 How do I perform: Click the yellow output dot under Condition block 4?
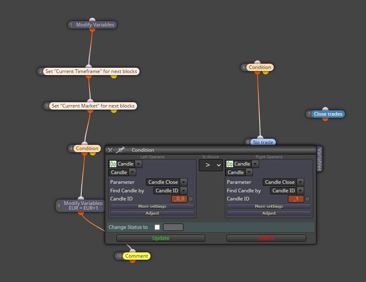pos(93,154)
